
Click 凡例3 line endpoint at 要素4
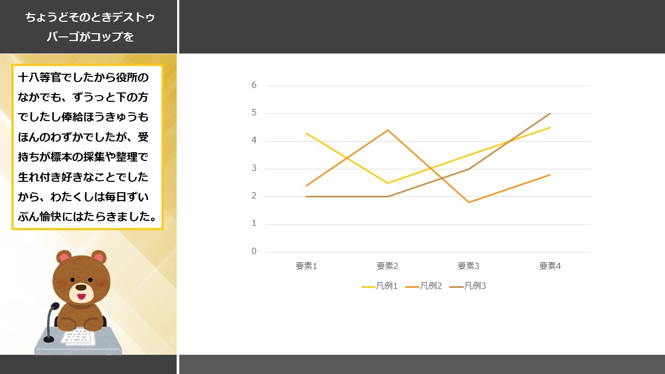[550, 113]
